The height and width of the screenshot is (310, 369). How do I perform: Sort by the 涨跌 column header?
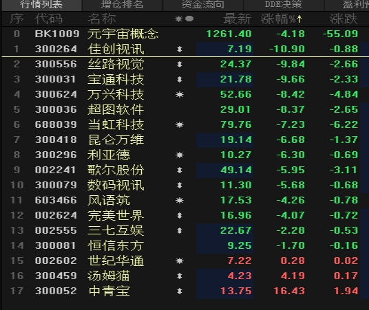[344, 19]
